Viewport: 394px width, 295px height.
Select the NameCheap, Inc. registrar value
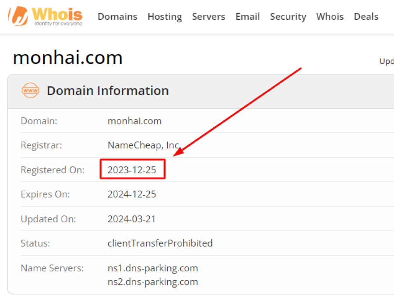[144, 145]
